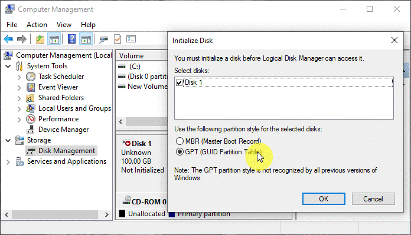The width and height of the screenshot is (411, 235).
Task: Click the Disk 1 not-initialized red icon
Action: pos(126,143)
